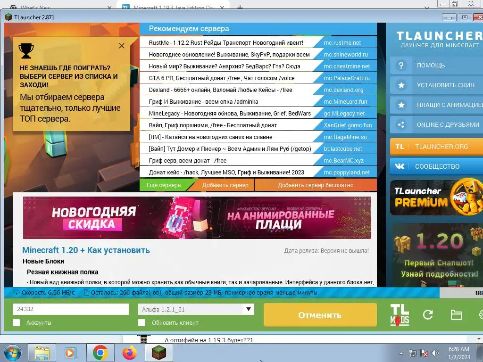
Task: Close the yellow server tip popup
Action: point(122,46)
